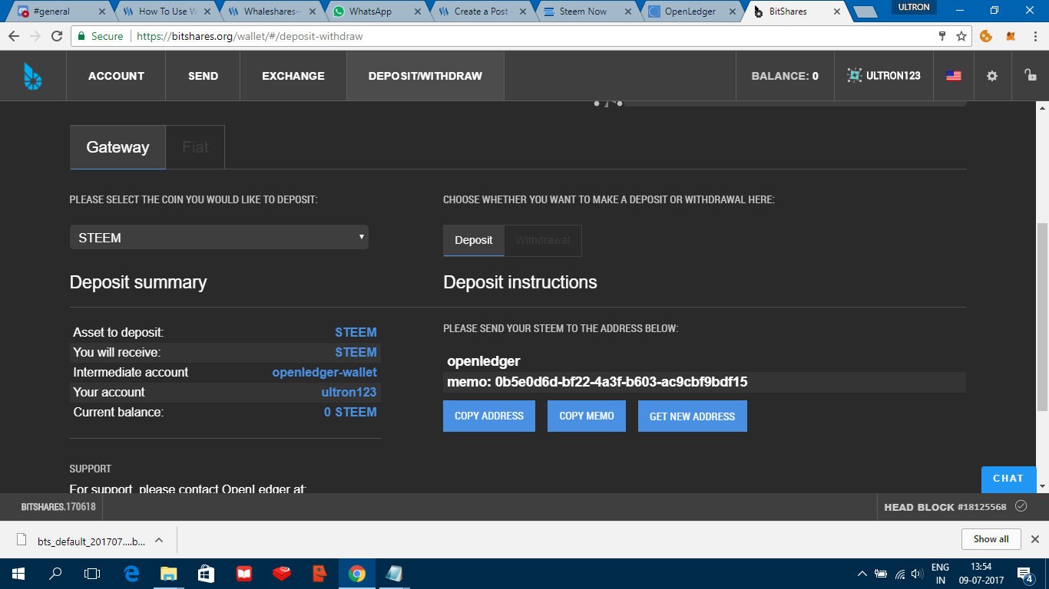Viewport: 1049px width, 589px height.
Task: Open the cookie extension icon in Chrome toolbar
Action: (987, 36)
